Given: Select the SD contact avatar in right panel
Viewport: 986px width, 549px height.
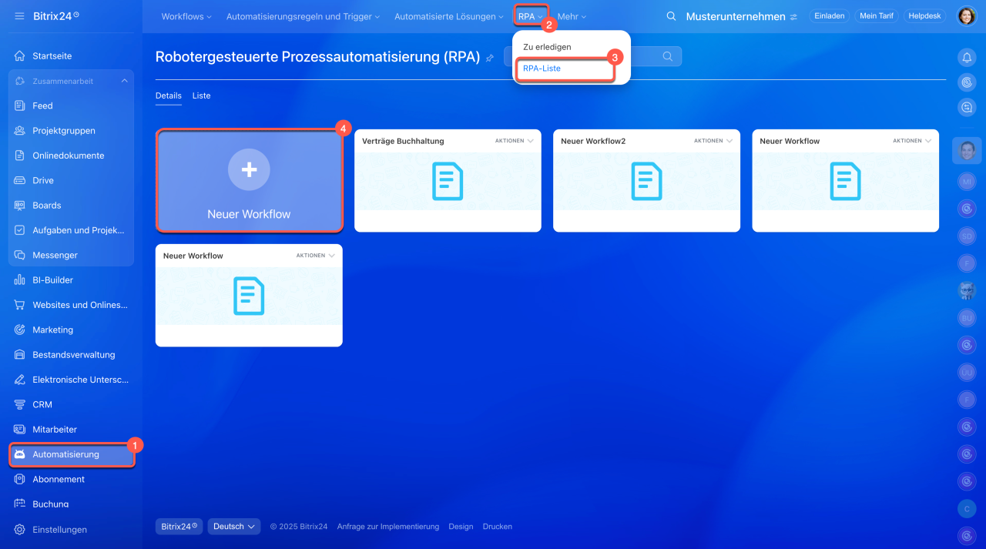Looking at the screenshot, I should (966, 236).
